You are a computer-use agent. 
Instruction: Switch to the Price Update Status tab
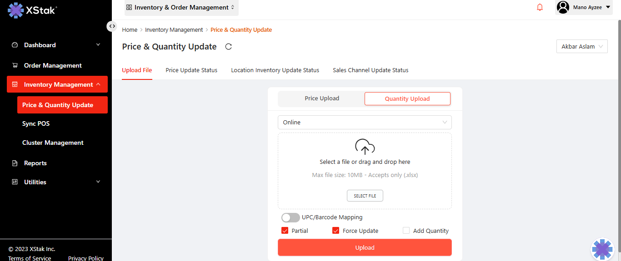pyautogui.click(x=191, y=70)
